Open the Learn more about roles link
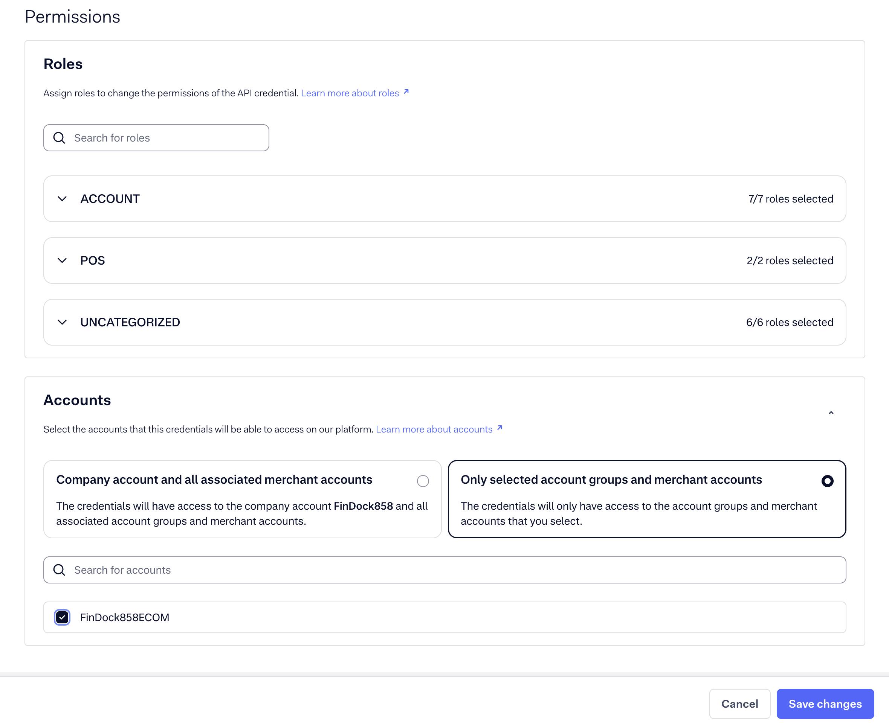 click(350, 93)
